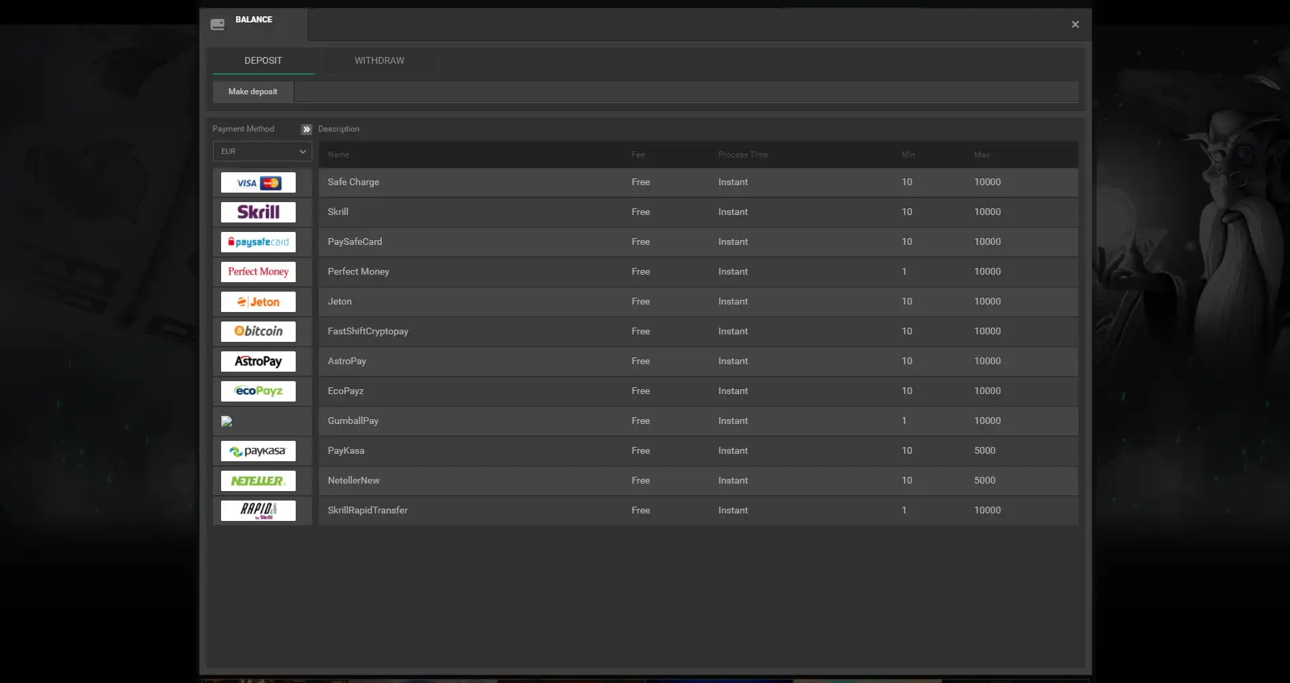Select the bitcoin payment logo
This screenshot has height=683, width=1290.
(x=258, y=332)
